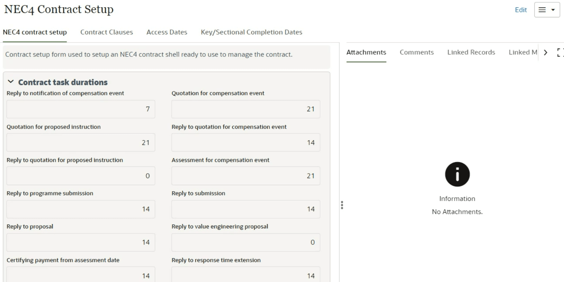Click the Reply to programme submission field
Viewport: 564px width, 282px height.
click(x=81, y=209)
